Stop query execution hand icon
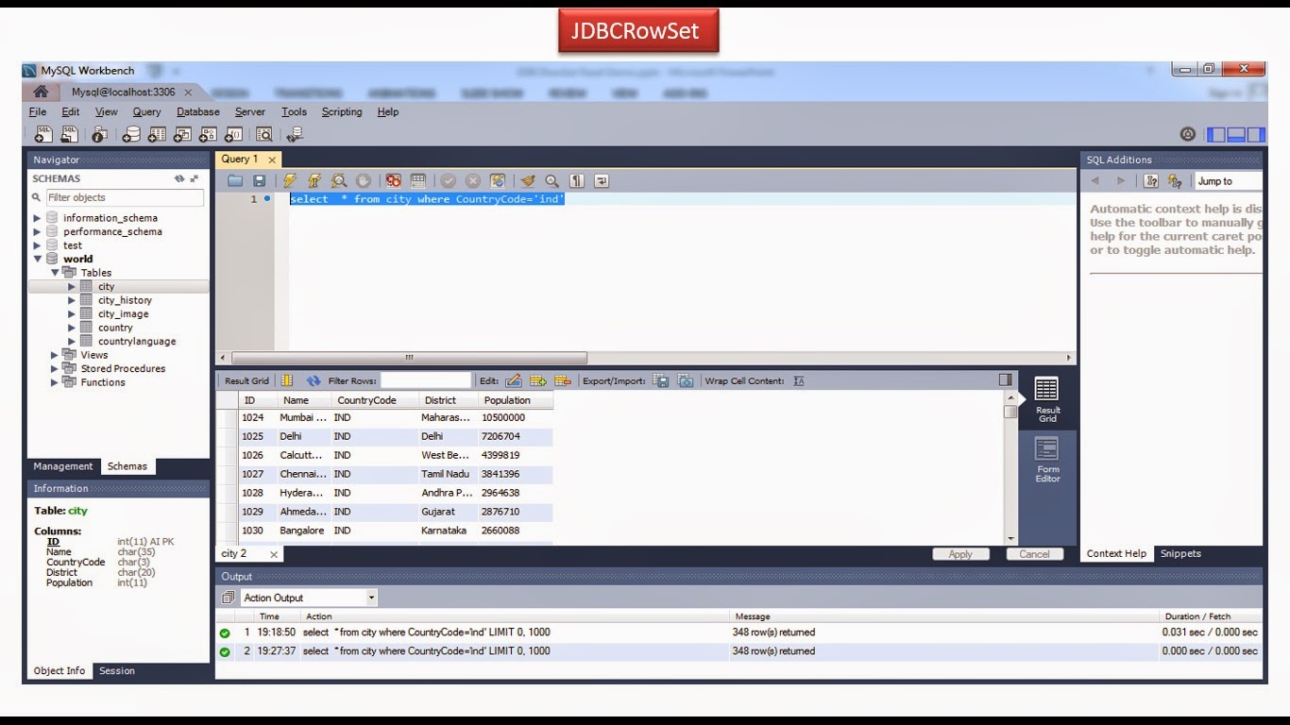 click(364, 180)
